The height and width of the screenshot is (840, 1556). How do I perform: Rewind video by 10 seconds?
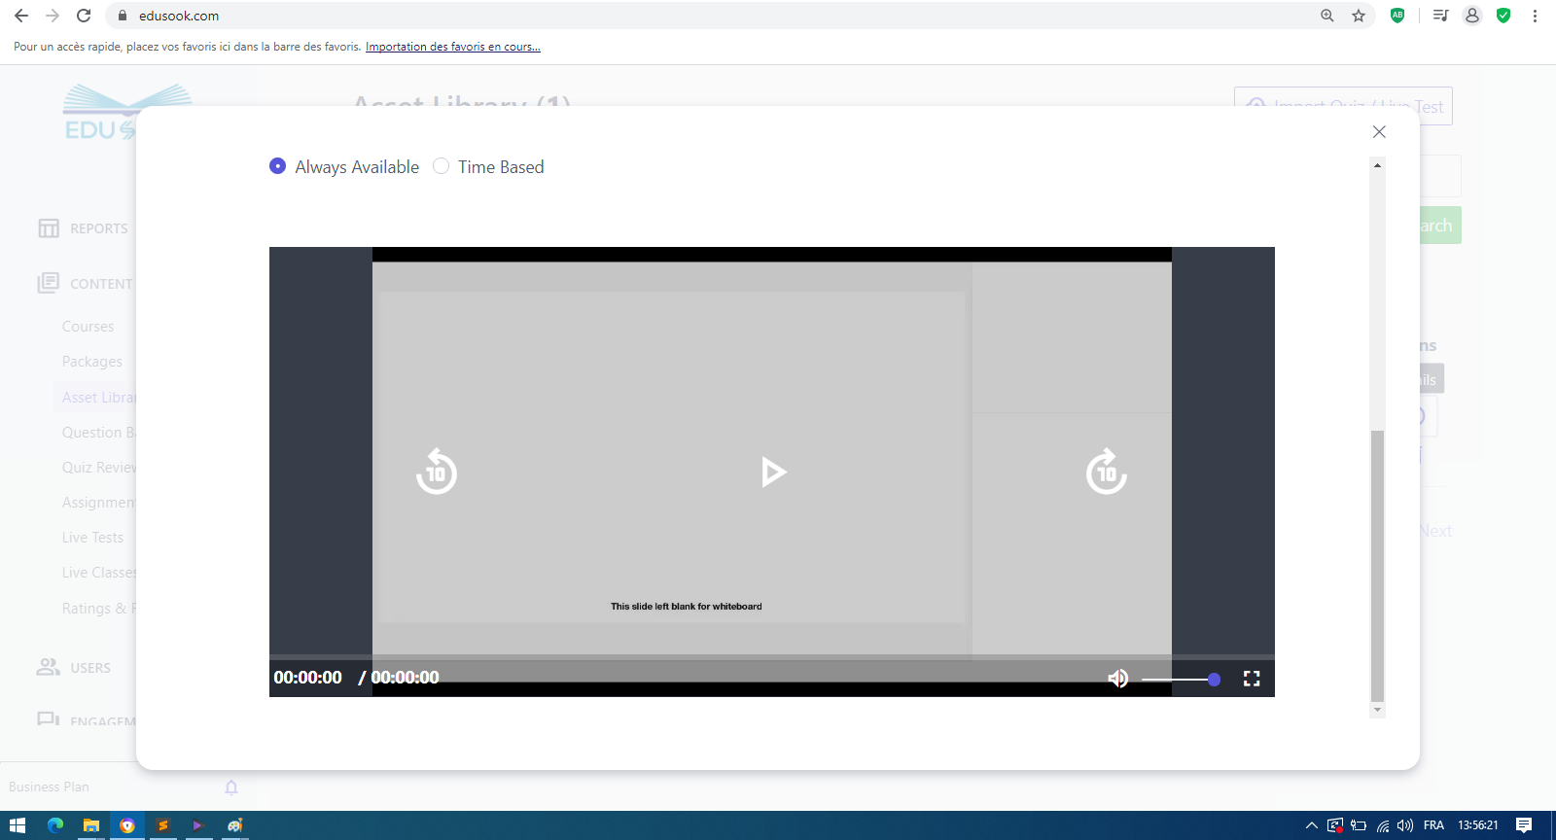[437, 472]
